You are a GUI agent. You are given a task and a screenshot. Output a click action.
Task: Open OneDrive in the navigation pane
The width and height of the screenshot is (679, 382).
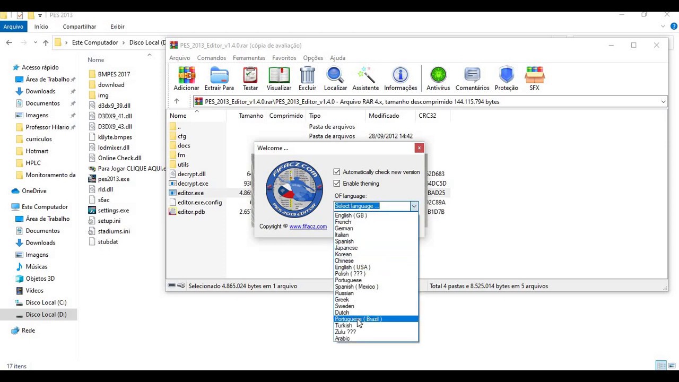34,191
